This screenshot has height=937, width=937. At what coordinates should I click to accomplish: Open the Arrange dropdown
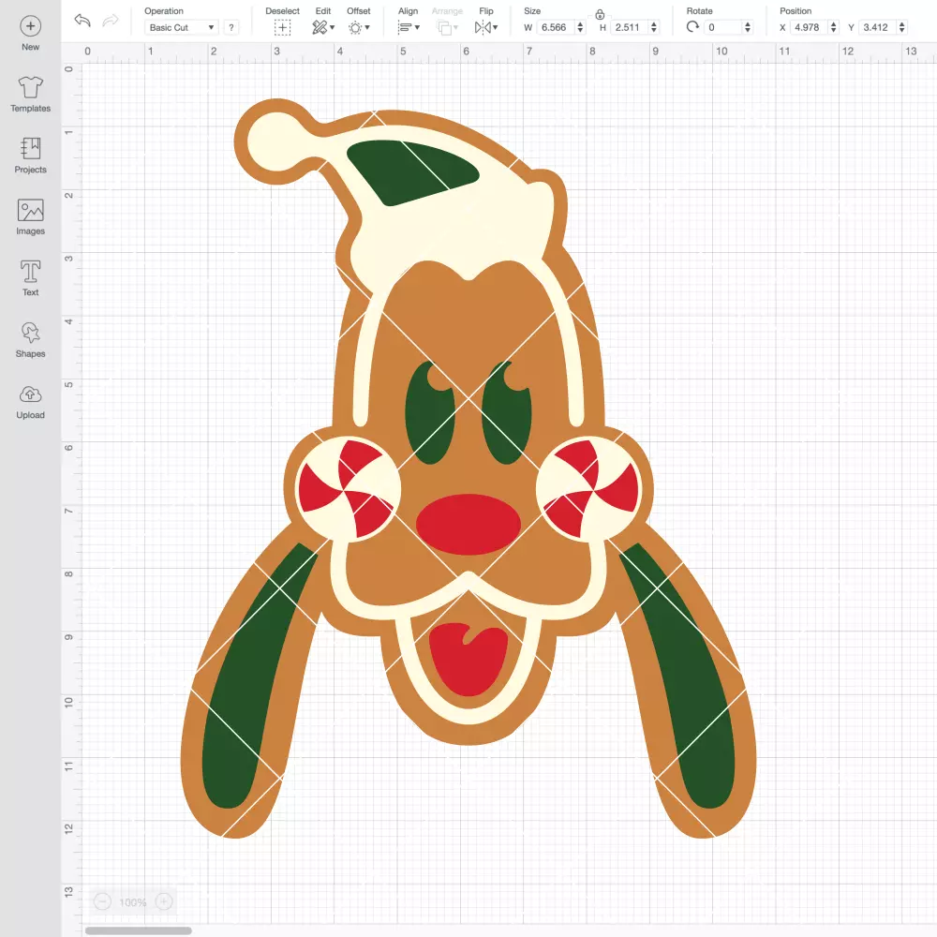coord(448,27)
